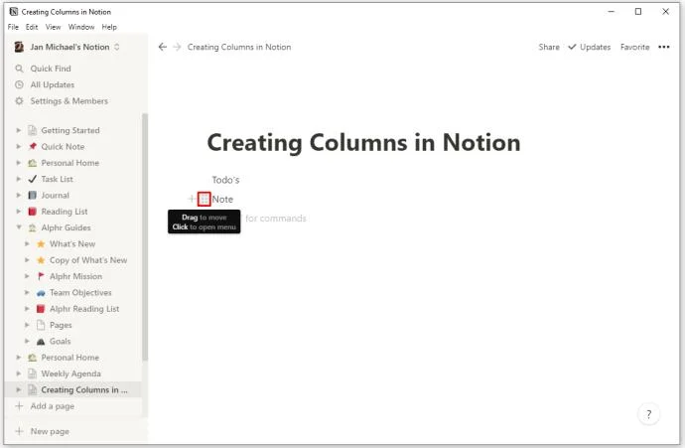The width and height of the screenshot is (685, 448).
Task: Open the bottom Personal Home page above Weekly Agenda
Action: (x=69, y=358)
